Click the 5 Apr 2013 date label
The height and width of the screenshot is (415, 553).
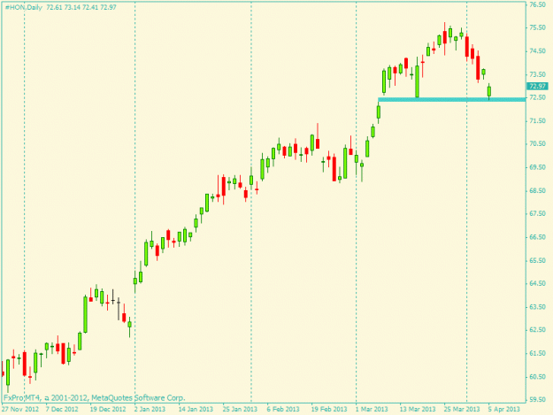(x=504, y=409)
